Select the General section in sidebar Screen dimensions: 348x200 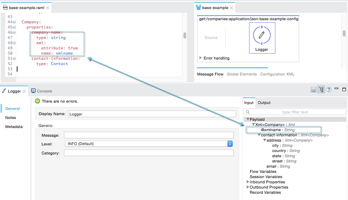coord(13,109)
